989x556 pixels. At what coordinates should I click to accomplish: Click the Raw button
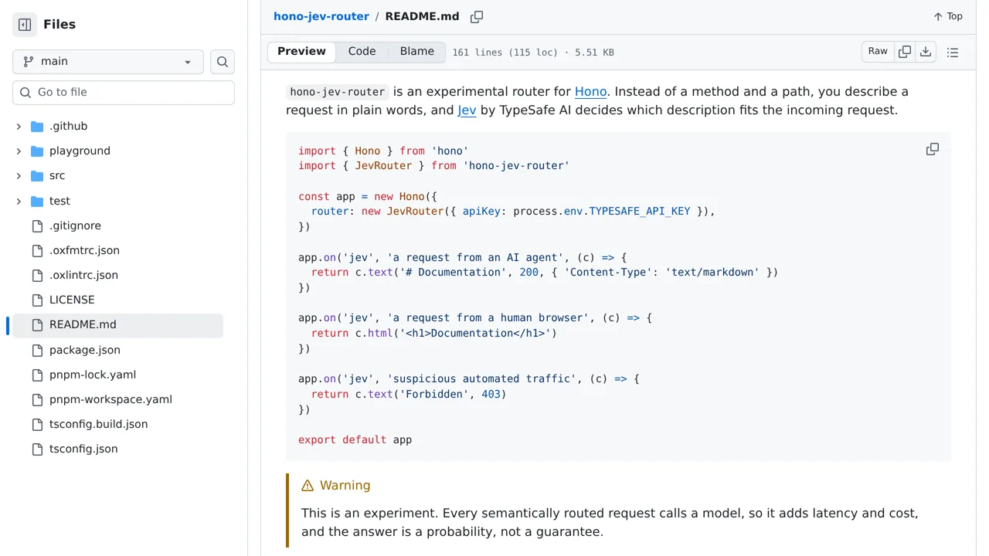[878, 52]
